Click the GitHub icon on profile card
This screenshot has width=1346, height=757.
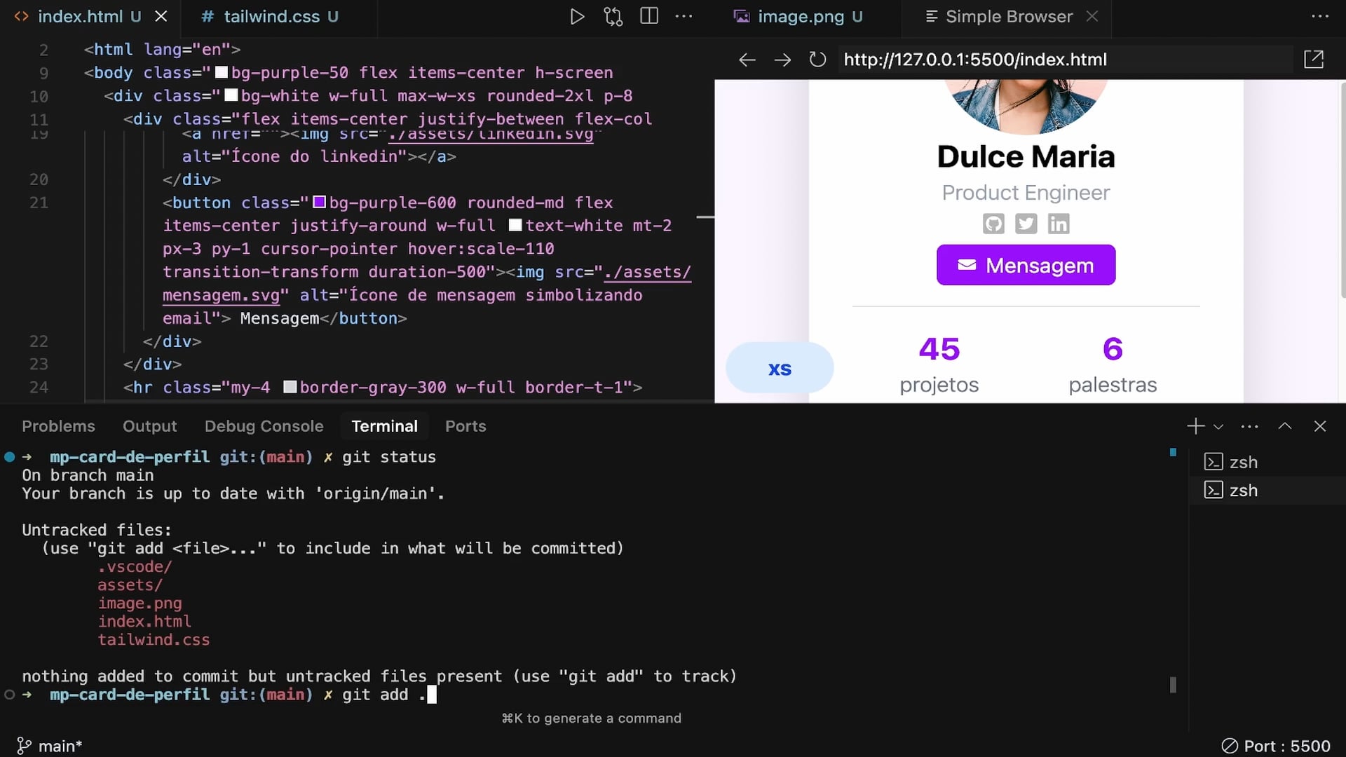[993, 224]
